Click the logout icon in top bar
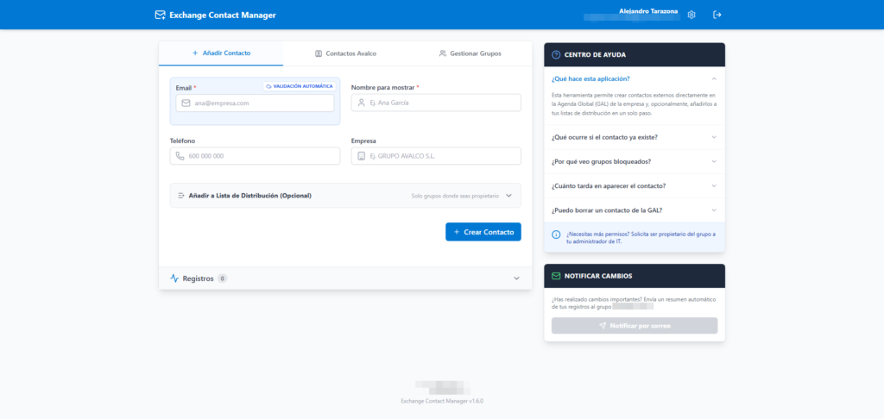Screen dimensions: 884x419 717,15
